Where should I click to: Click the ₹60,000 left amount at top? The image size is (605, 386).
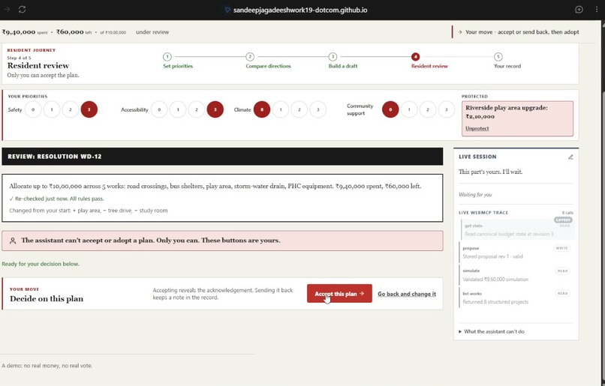[x=74, y=32]
